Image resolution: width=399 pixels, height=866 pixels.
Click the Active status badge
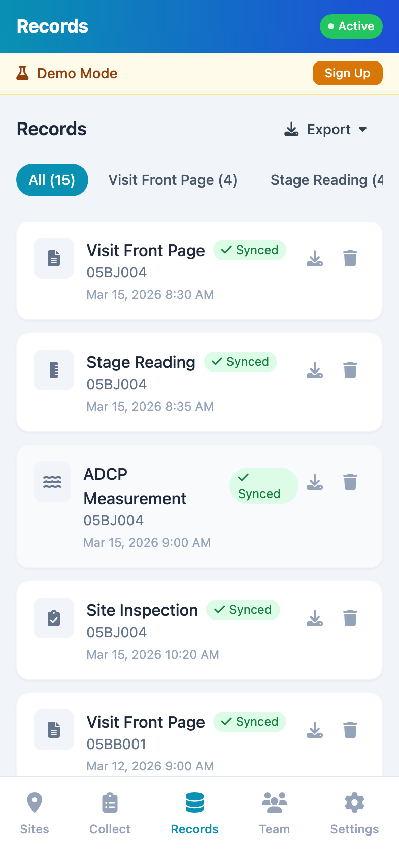click(x=351, y=26)
